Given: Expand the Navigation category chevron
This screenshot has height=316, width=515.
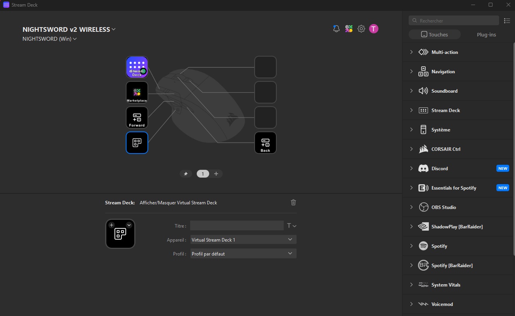Looking at the screenshot, I should (411, 71).
